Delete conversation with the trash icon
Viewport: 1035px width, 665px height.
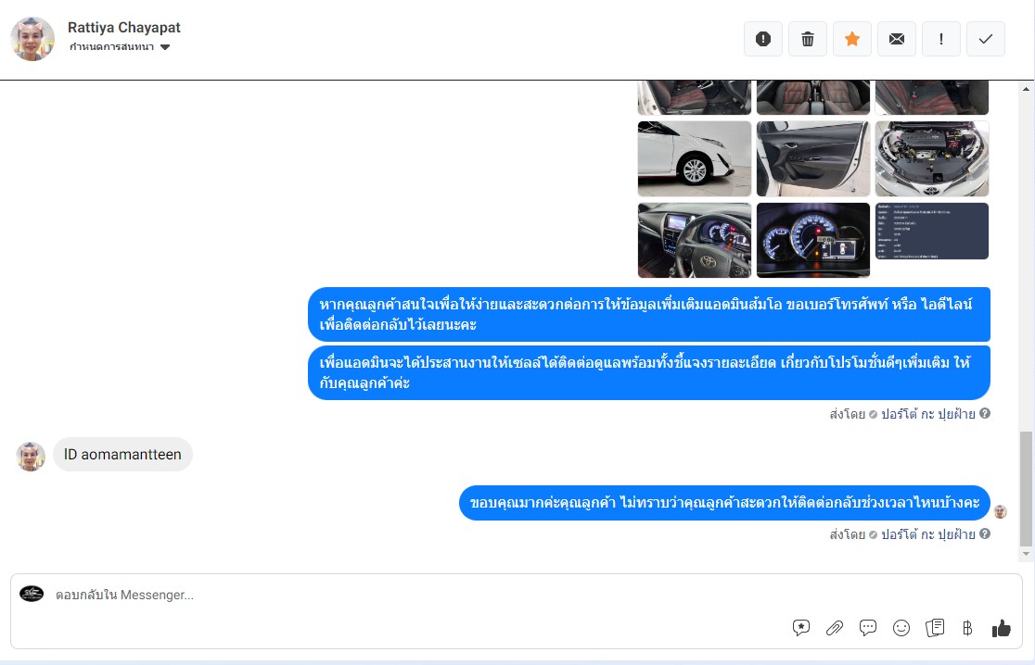[808, 39]
